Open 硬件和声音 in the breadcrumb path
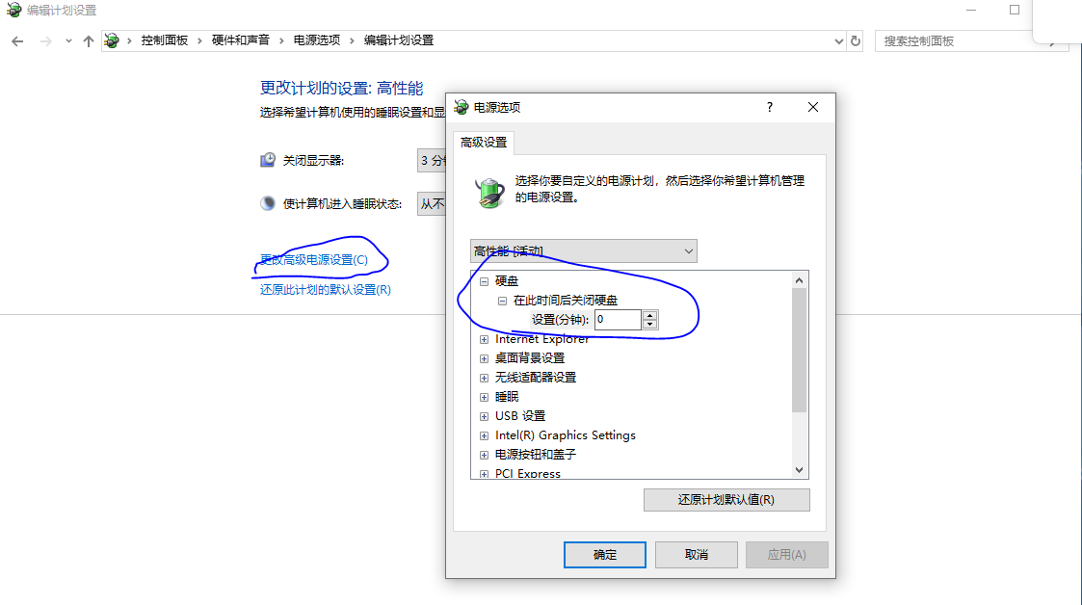The image size is (1082, 605). pyautogui.click(x=240, y=40)
